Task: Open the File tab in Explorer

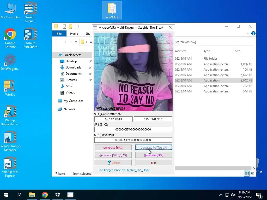Action: (x=59, y=34)
